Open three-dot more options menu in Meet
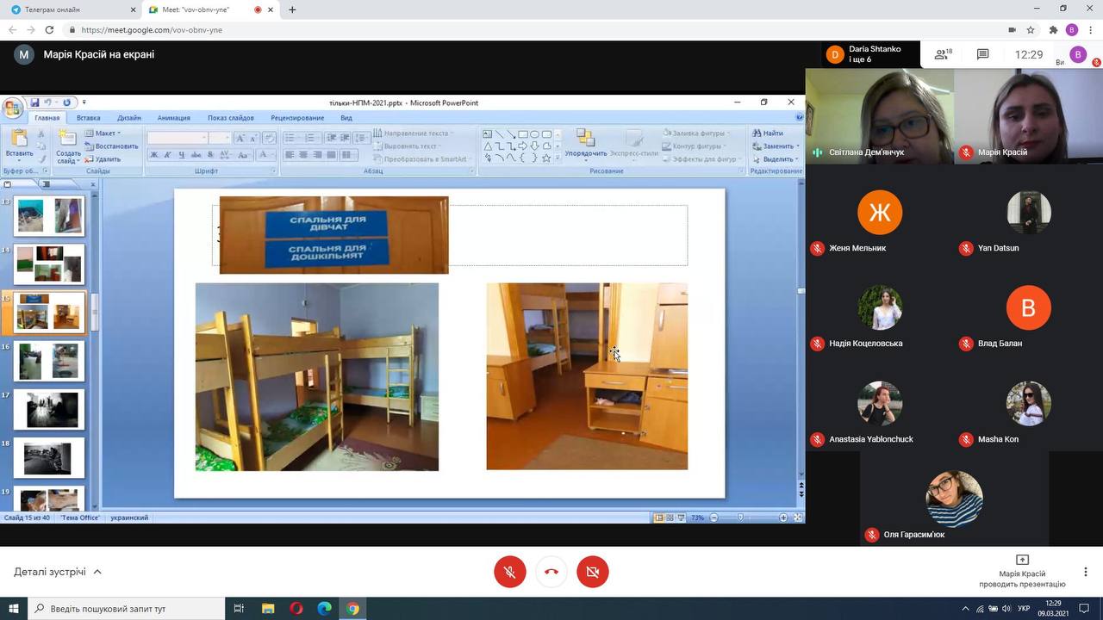This screenshot has height=620, width=1103. click(x=1085, y=572)
